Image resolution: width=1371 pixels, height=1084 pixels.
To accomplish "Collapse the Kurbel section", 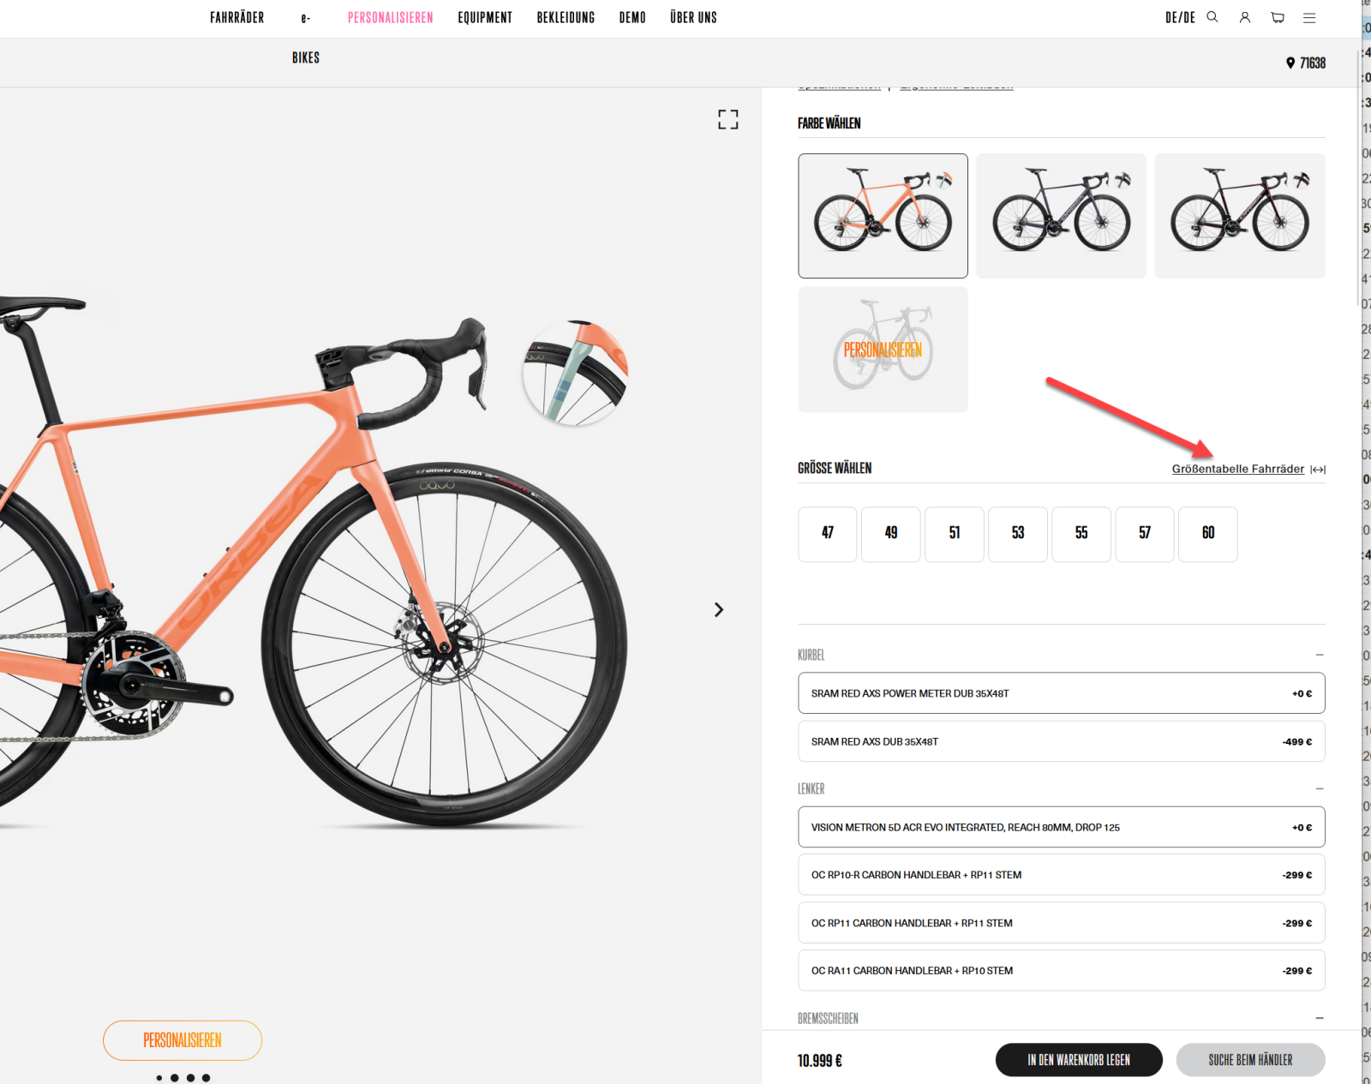I will [x=1320, y=655].
